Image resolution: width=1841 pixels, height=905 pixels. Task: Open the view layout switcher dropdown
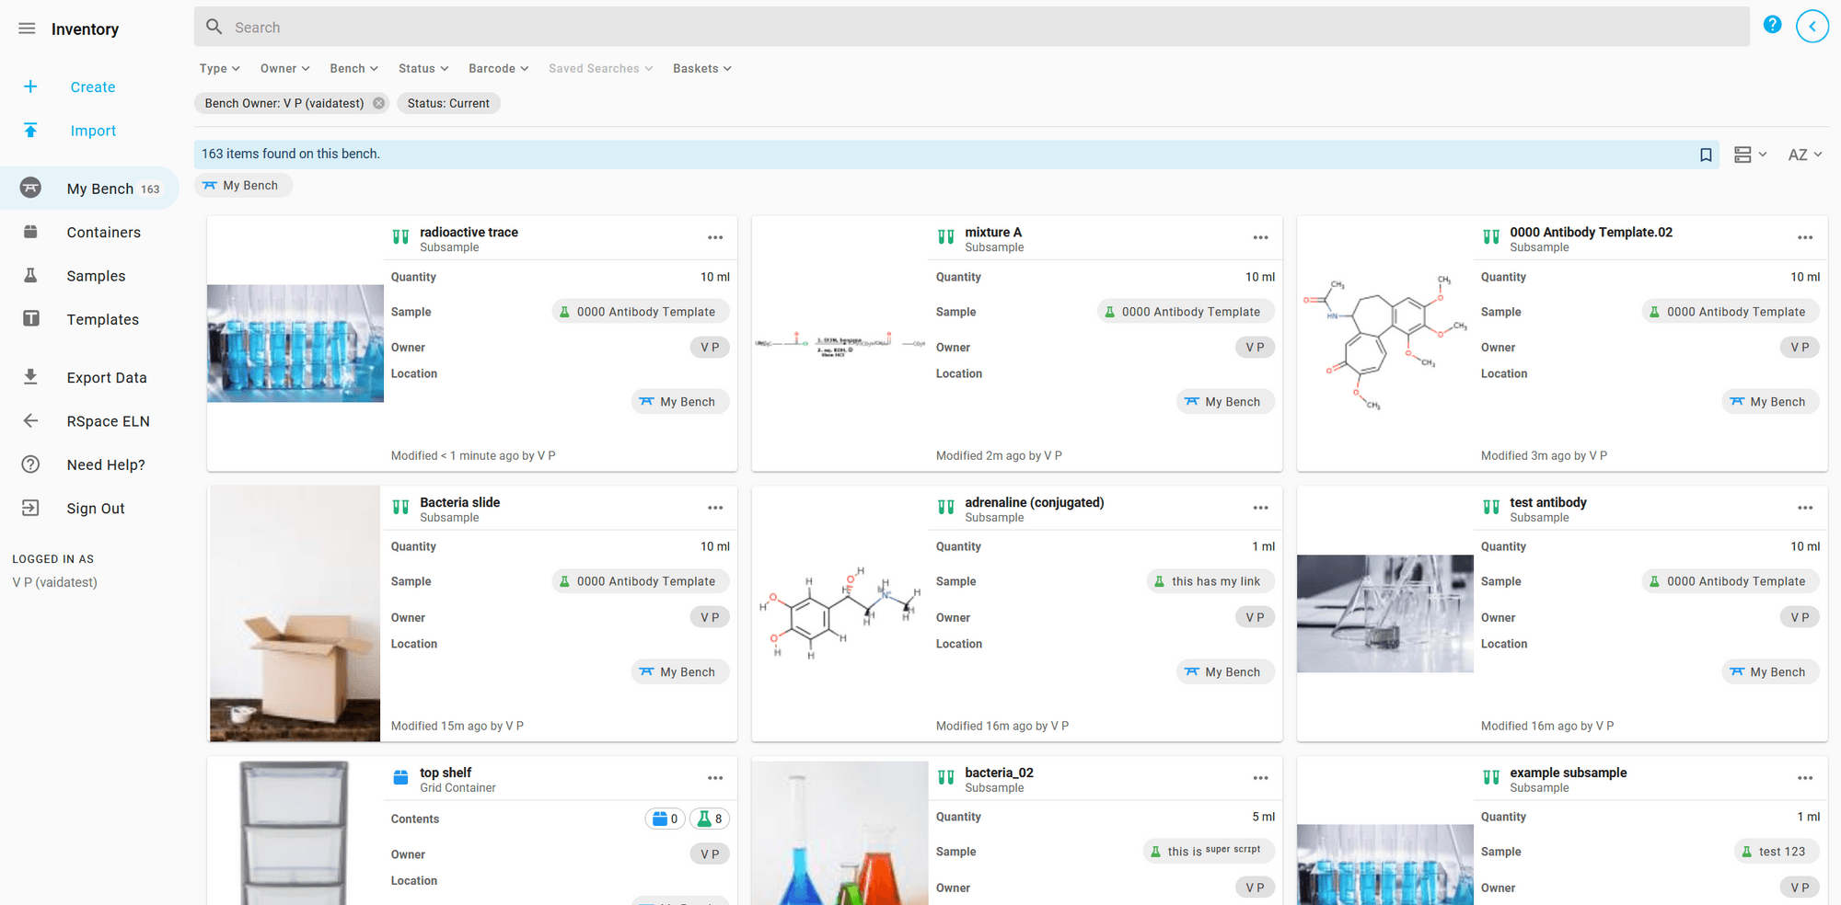[1748, 154]
